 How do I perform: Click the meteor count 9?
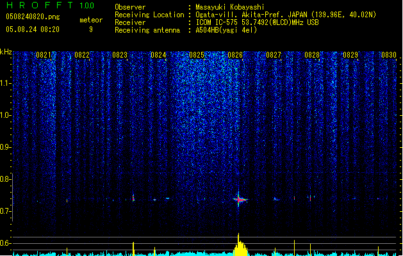(x=91, y=29)
